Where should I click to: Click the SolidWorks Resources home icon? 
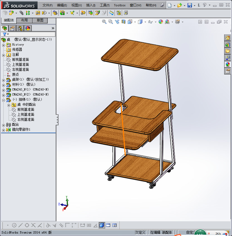228,38
